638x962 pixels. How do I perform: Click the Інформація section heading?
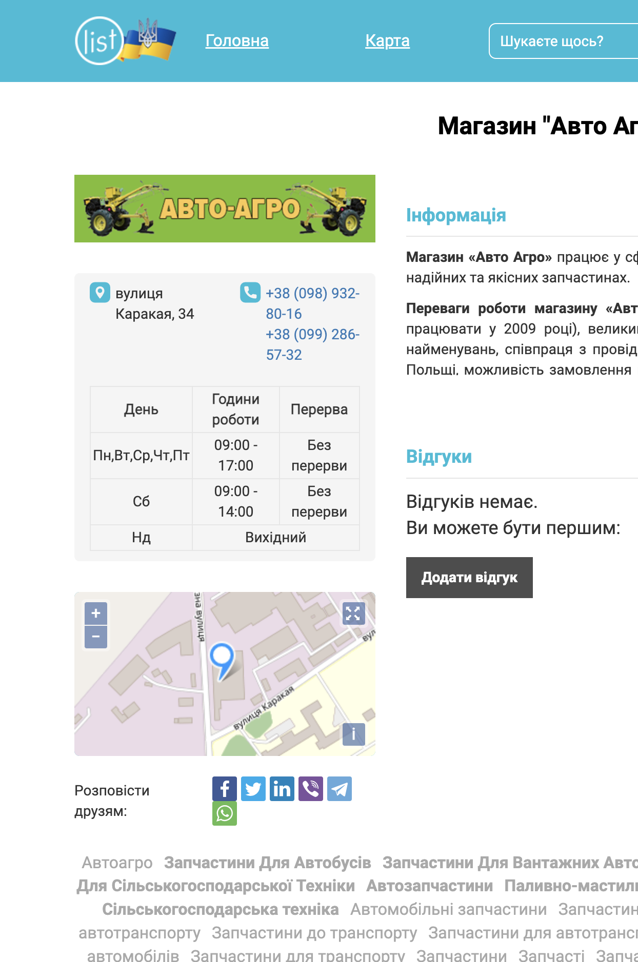[456, 215]
